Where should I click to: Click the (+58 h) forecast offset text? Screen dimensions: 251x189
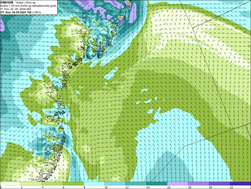[x=37, y=12]
